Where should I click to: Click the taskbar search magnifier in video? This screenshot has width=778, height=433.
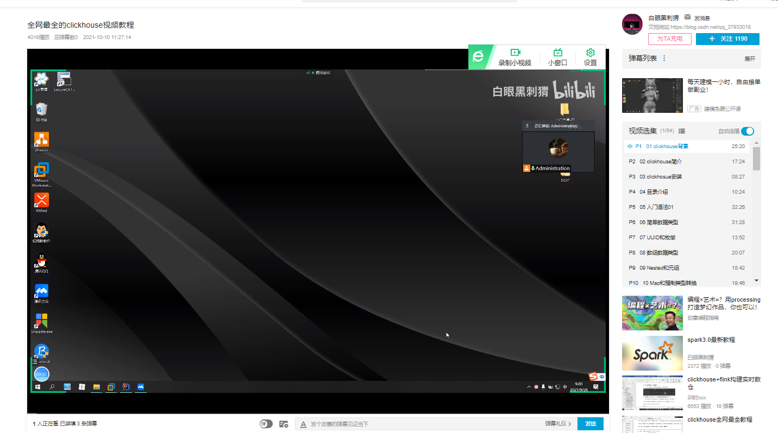[x=52, y=387]
